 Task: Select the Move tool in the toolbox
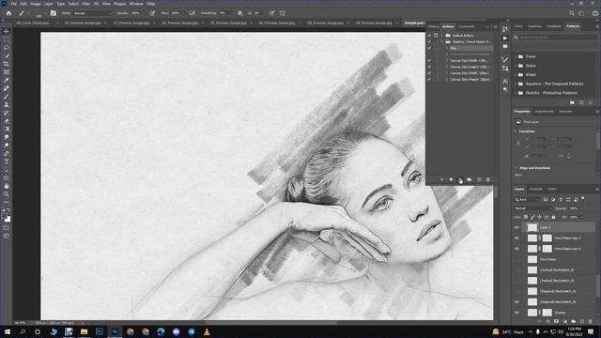coord(7,31)
